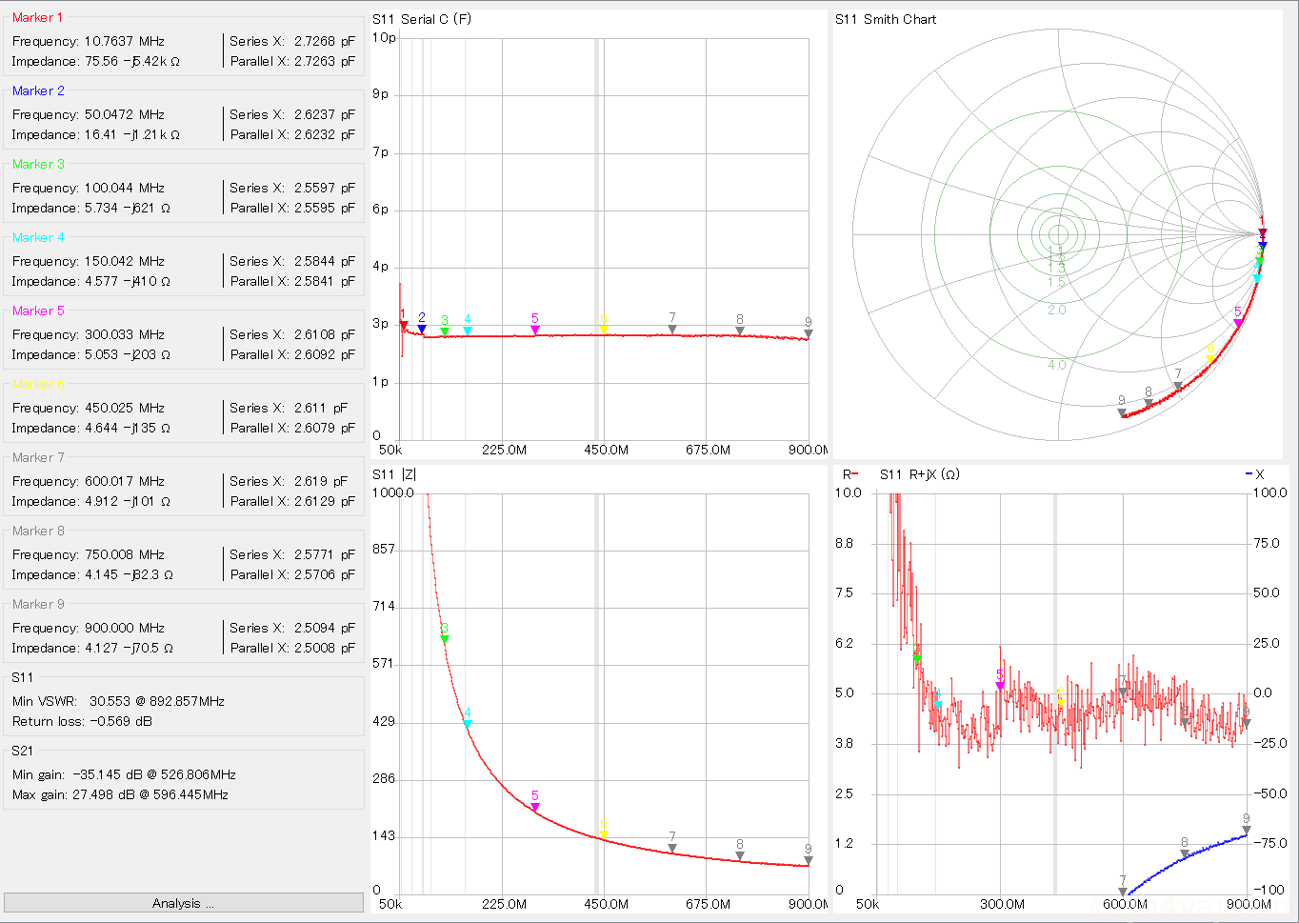Select blue marker 2 on Serial C chart
The width and height of the screenshot is (1299, 923).
[x=422, y=330]
